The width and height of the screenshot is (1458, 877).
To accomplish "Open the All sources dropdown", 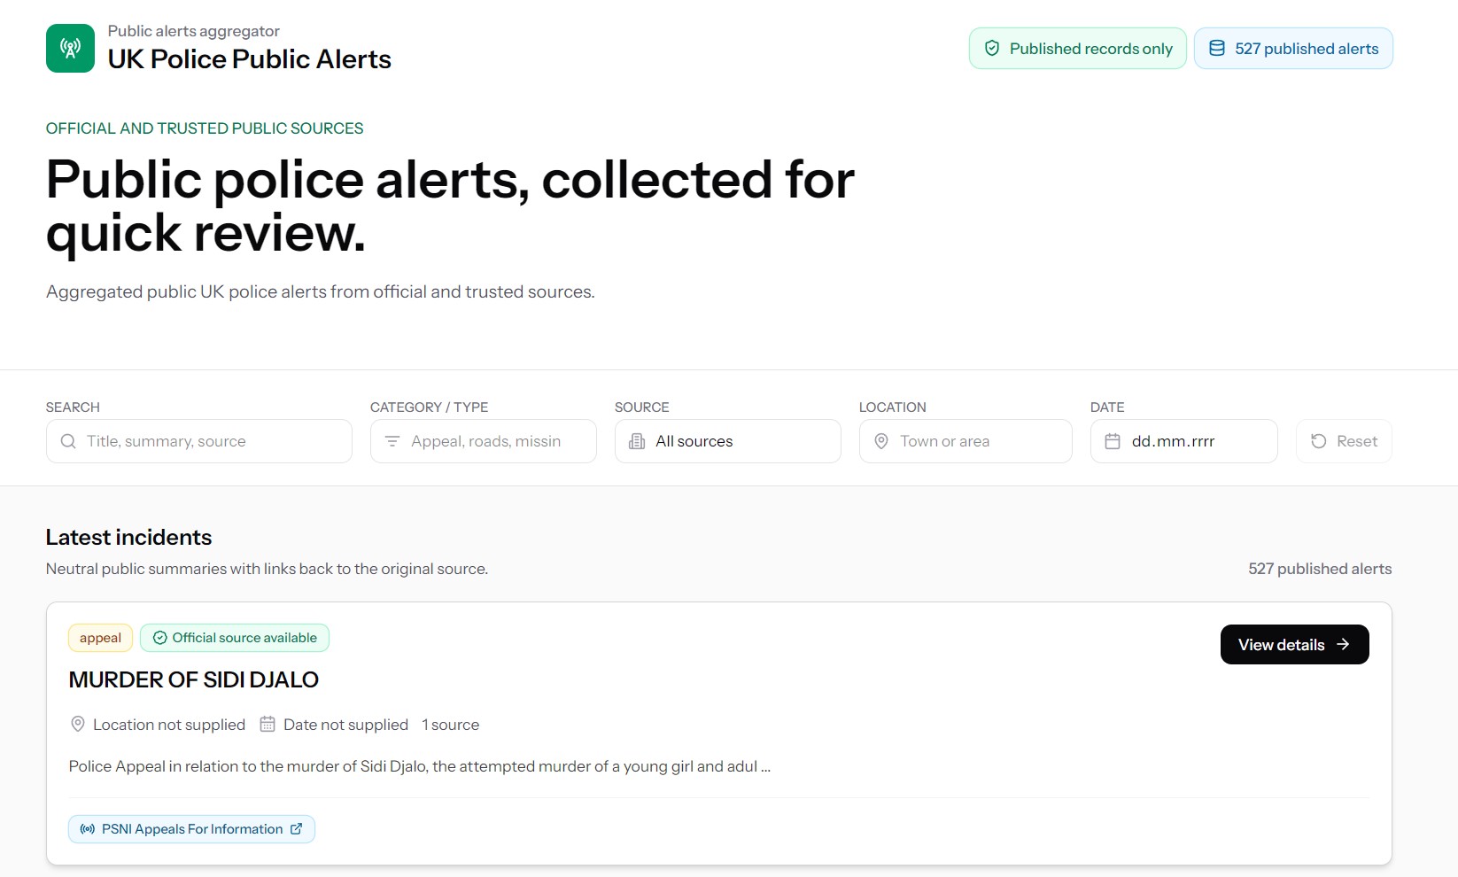I will 727,441.
